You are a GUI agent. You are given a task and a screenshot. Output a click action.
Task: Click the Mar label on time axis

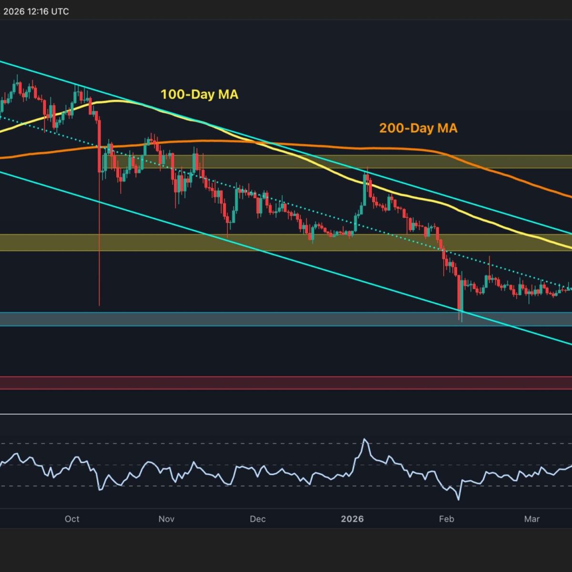point(531,519)
